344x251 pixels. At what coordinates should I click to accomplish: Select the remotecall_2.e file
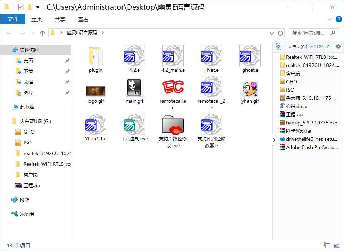point(211,88)
